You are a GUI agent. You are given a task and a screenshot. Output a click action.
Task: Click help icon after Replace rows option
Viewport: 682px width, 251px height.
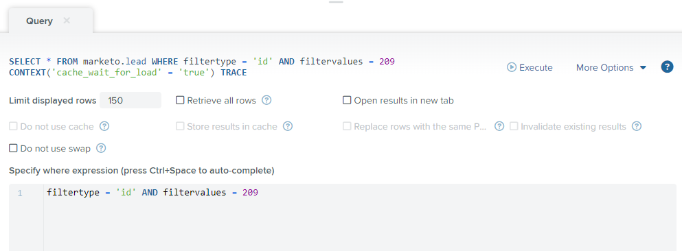[x=499, y=126]
